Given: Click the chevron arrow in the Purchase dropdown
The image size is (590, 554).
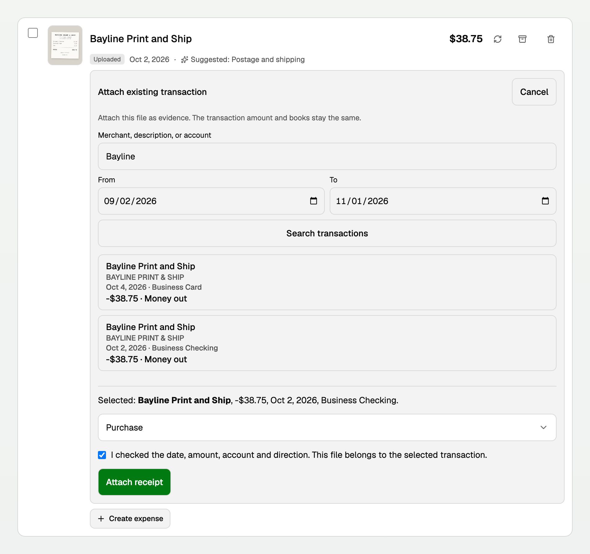Looking at the screenshot, I should click(x=544, y=427).
